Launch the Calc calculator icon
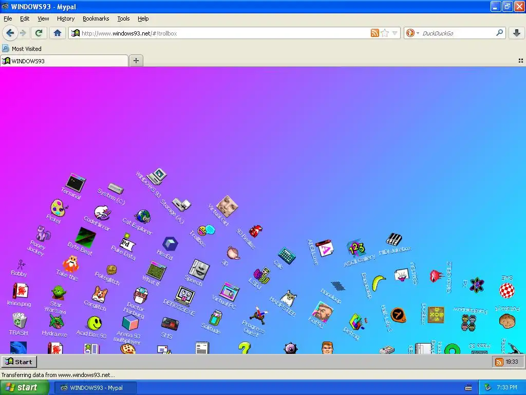This screenshot has height=395, width=526. point(287,256)
